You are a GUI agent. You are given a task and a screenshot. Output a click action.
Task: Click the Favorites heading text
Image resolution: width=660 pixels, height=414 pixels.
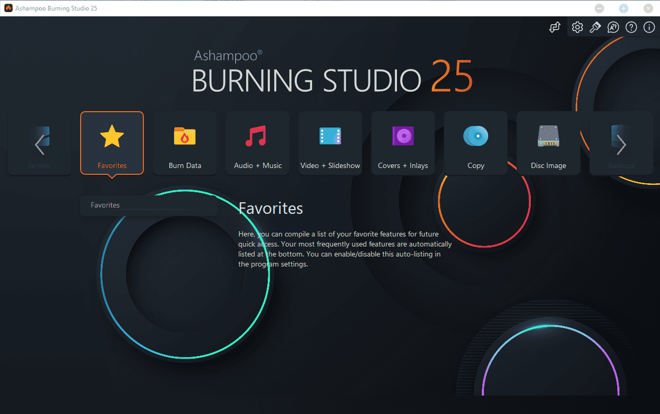271,208
